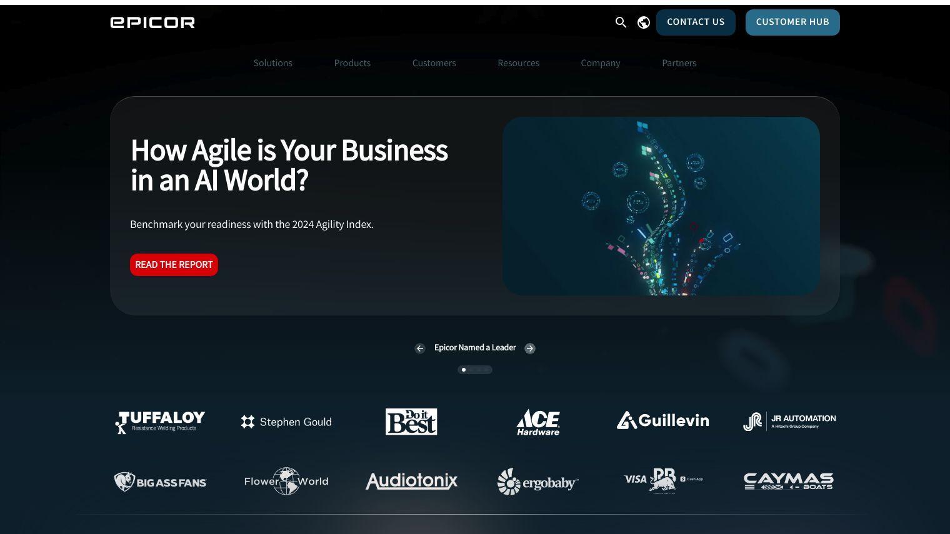Click the Contact Us button
This screenshot has height=534, width=950.
(696, 22)
